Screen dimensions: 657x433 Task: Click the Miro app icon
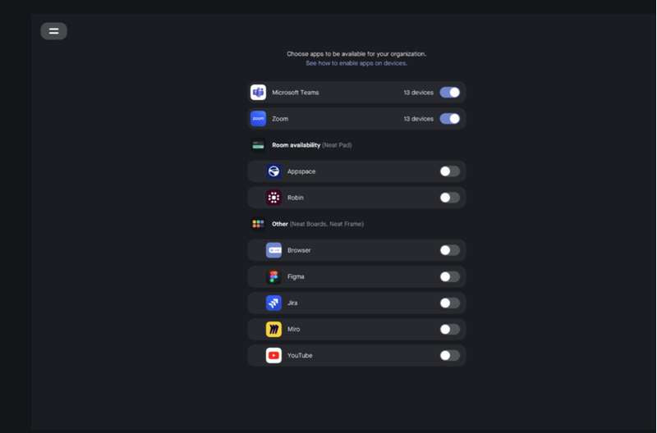click(273, 329)
